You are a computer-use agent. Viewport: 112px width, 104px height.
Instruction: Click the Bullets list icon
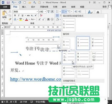[57, 11]
